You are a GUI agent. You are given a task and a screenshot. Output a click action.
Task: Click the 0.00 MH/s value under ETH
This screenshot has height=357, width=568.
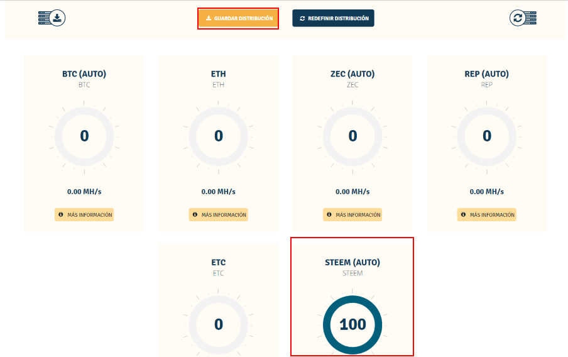coord(219,192)
